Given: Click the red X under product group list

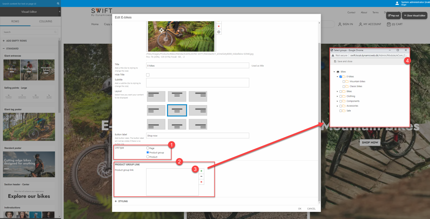Looking at the screenshot, I should coord(202,182).
